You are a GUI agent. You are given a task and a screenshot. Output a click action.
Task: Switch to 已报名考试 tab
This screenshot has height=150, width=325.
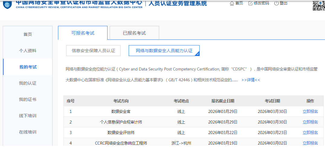pyautogui.click(x=134, y=33)
